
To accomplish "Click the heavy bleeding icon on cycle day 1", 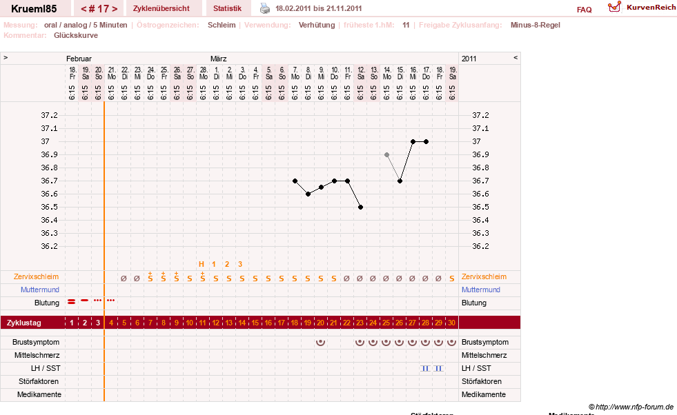I will (x=72, y=302).
